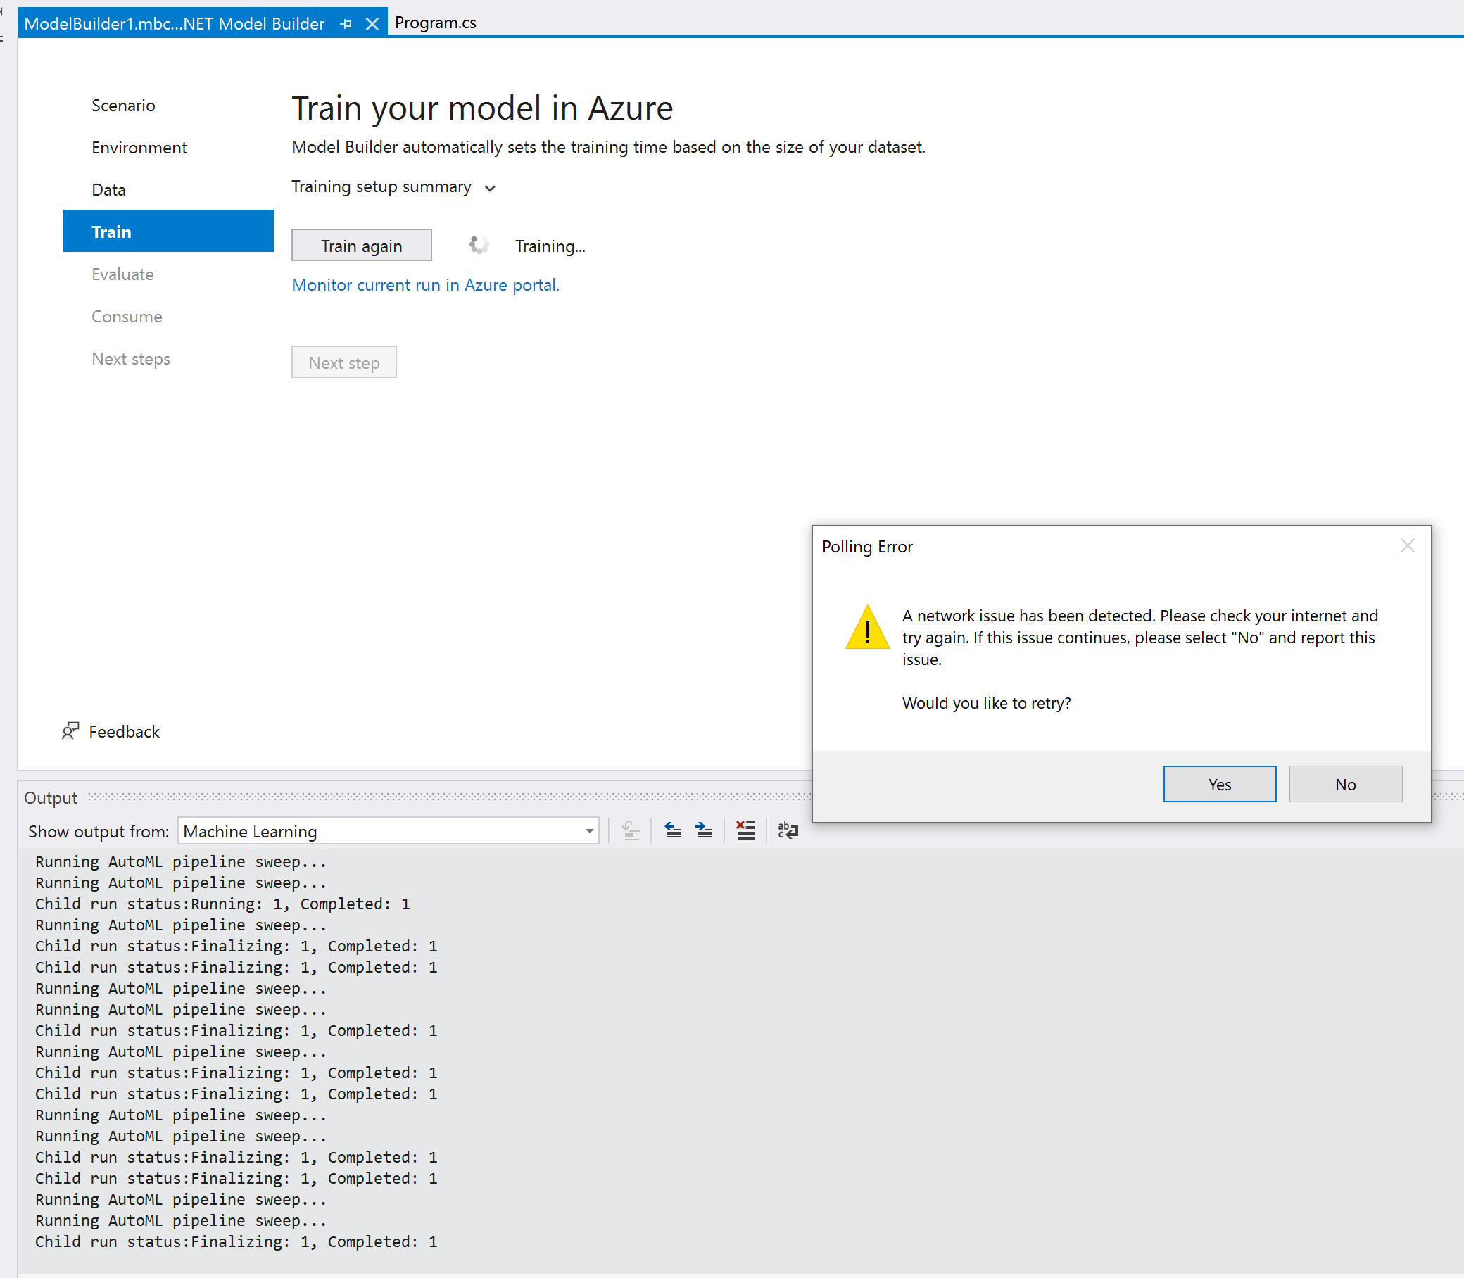Screen dimensions: 1464x1278
Task: Select the Evaluate step in the sidebar
Action: (x=122, y=274)
